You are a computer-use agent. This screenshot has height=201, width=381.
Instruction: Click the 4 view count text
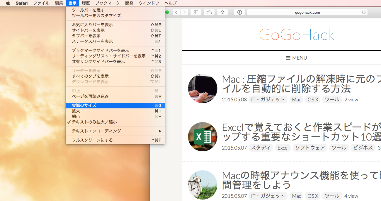[x=351, y=196]
